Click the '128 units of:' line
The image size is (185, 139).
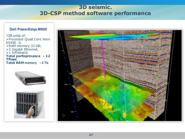[x=16, y=36]
